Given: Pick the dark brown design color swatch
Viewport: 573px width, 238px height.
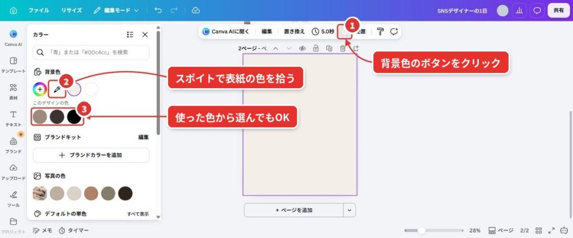Looking at the screenshot, I should tap(57, 117).
